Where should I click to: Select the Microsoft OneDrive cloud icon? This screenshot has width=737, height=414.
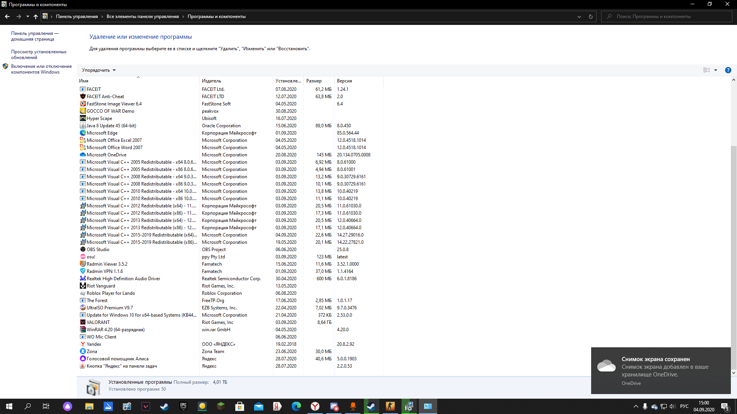point(83,155)
